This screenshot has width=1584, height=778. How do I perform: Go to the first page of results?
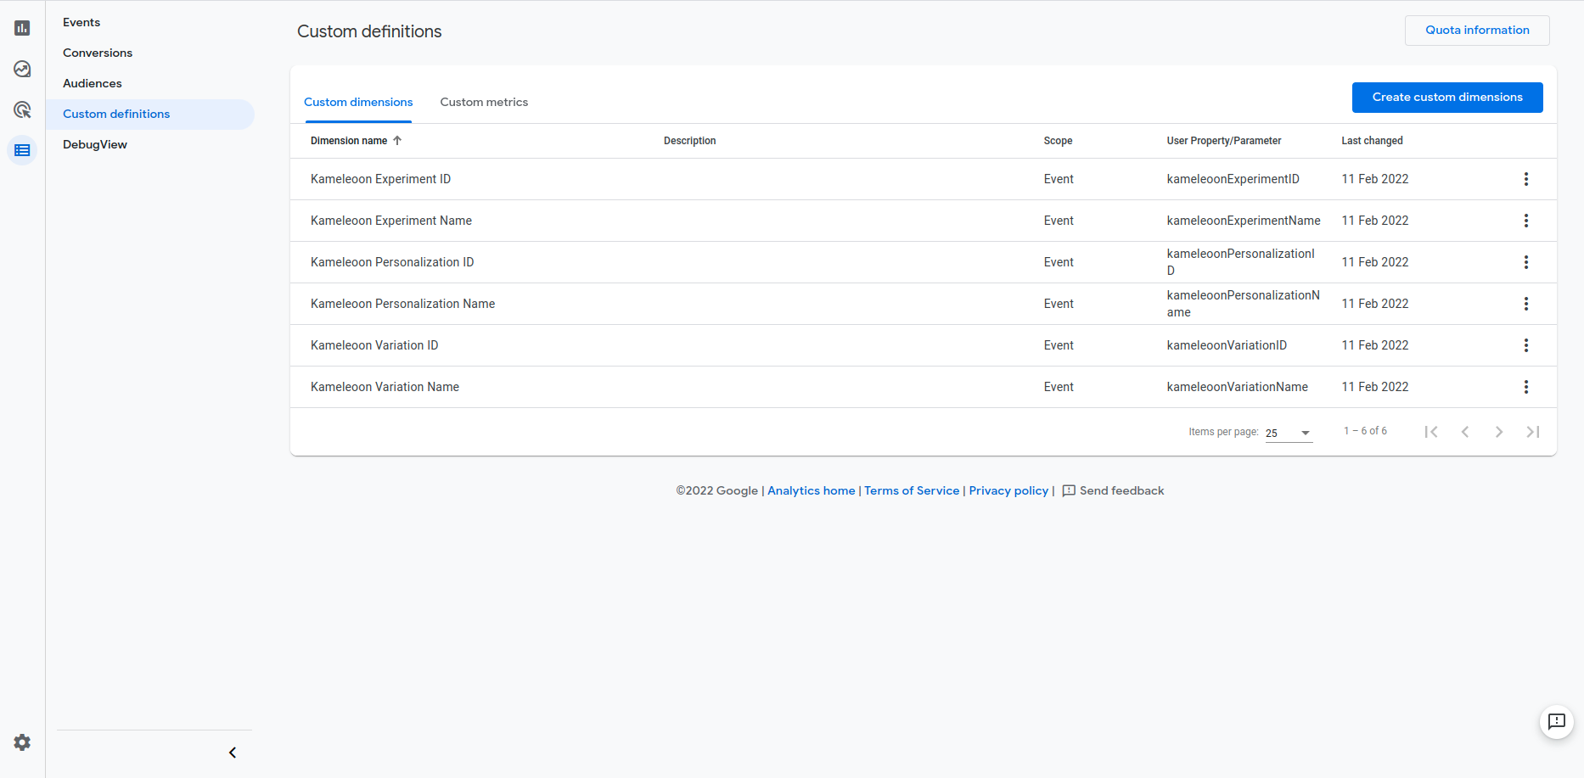click(1431, 432)
